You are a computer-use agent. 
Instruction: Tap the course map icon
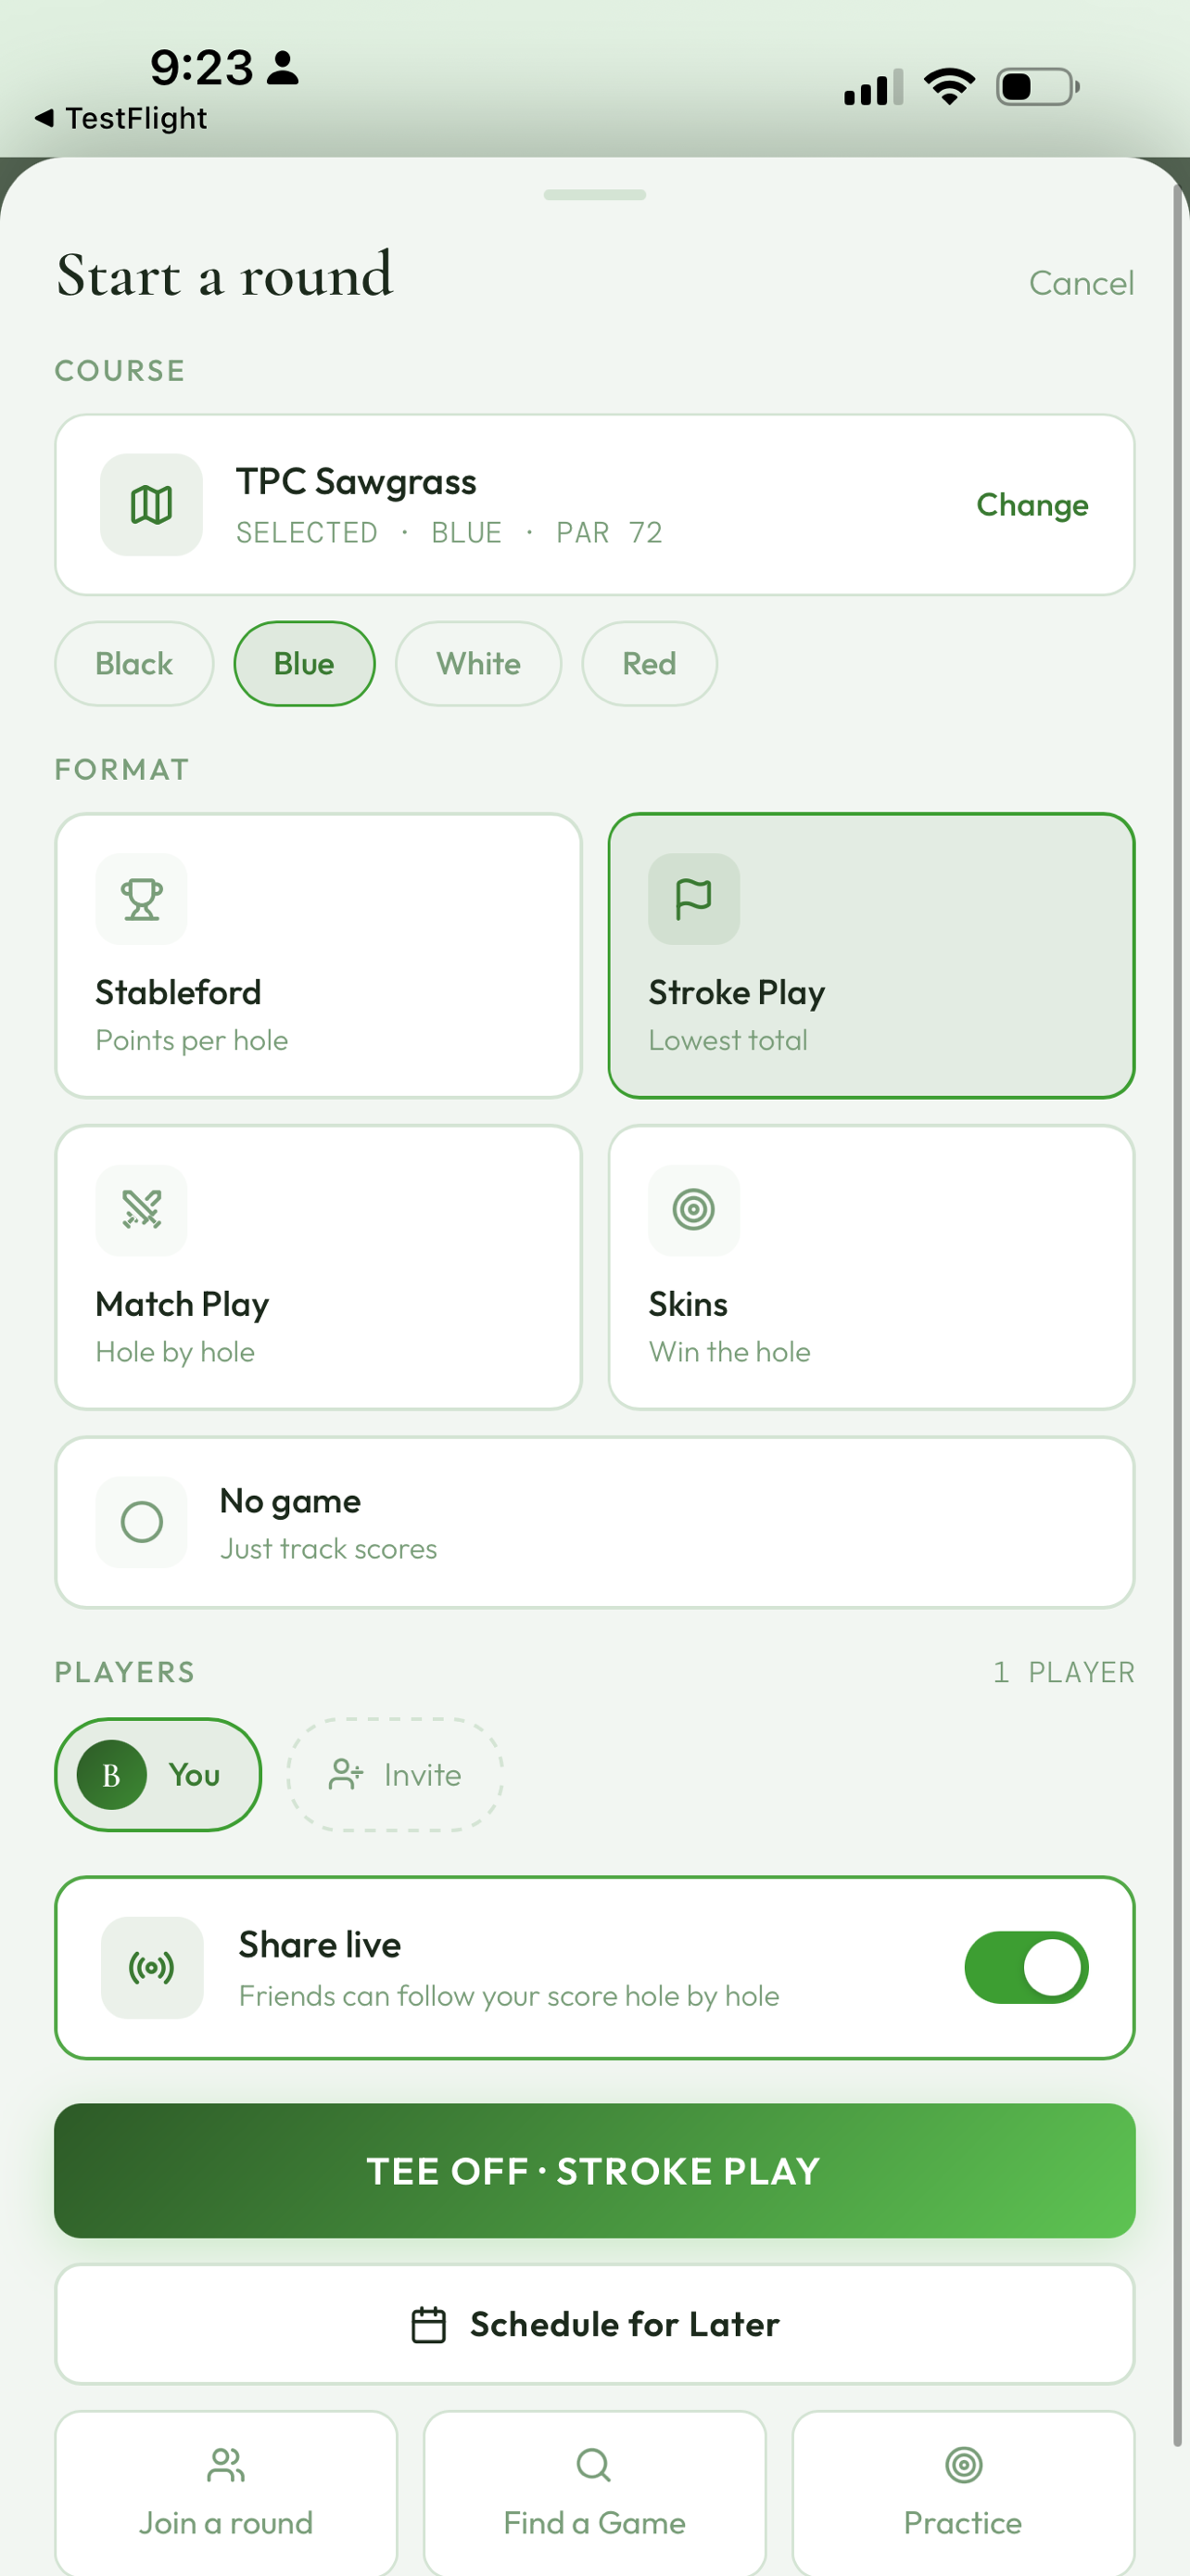click(151, 504)
